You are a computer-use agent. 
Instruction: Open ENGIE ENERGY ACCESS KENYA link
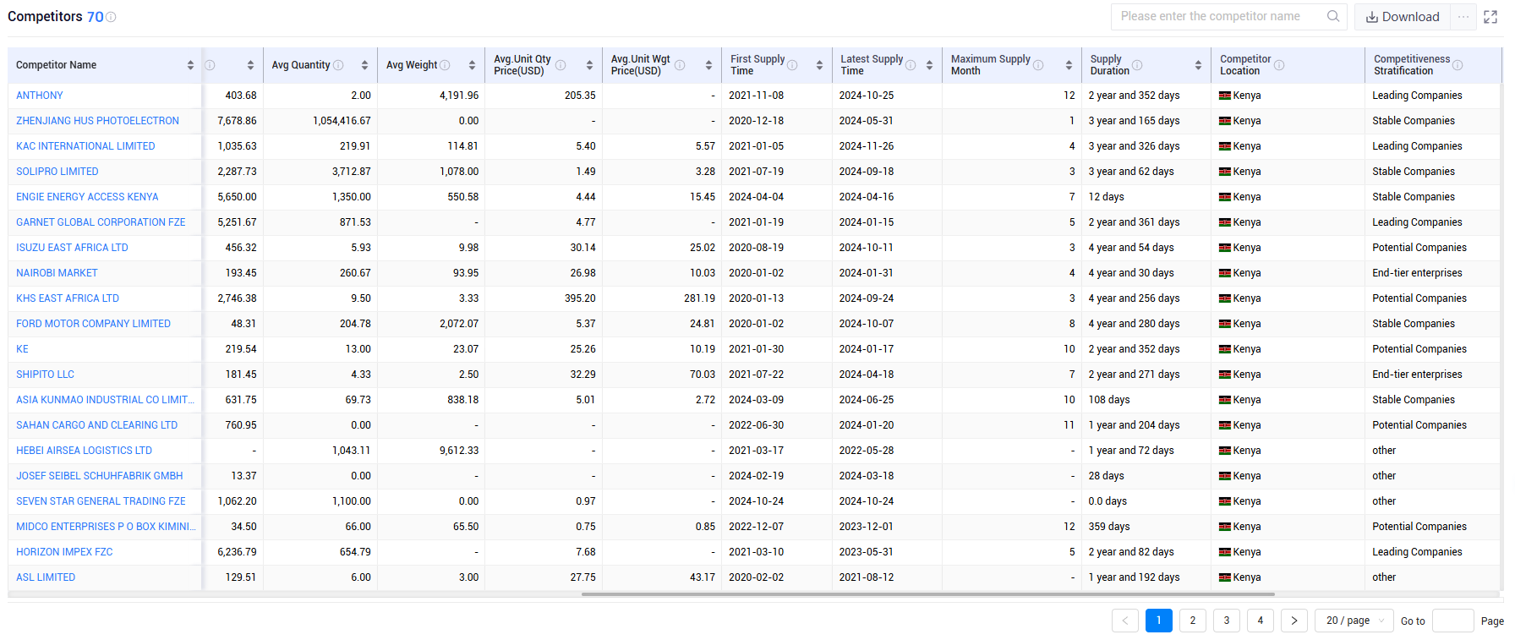[87, 197]
